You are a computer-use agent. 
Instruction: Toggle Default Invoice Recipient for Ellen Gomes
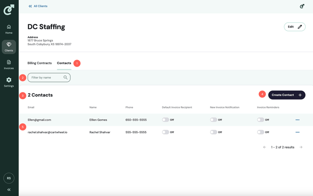[165, 120]
